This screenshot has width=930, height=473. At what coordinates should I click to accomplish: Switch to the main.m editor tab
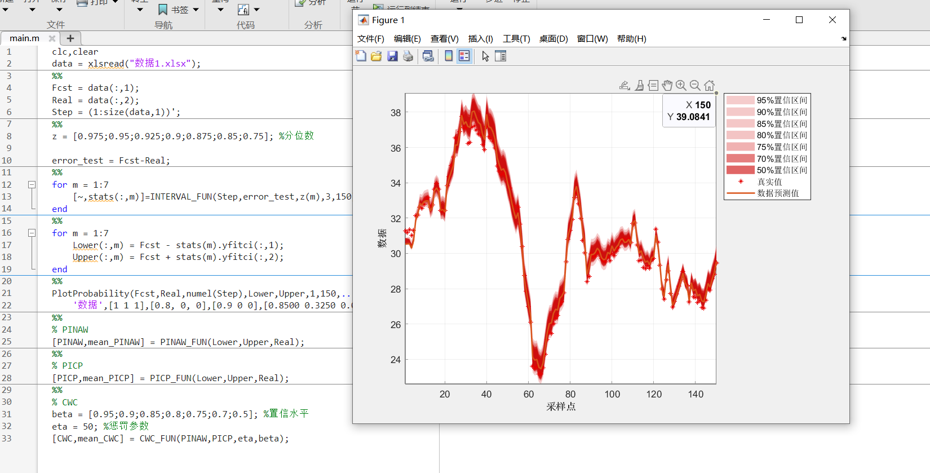pos(24,38)
